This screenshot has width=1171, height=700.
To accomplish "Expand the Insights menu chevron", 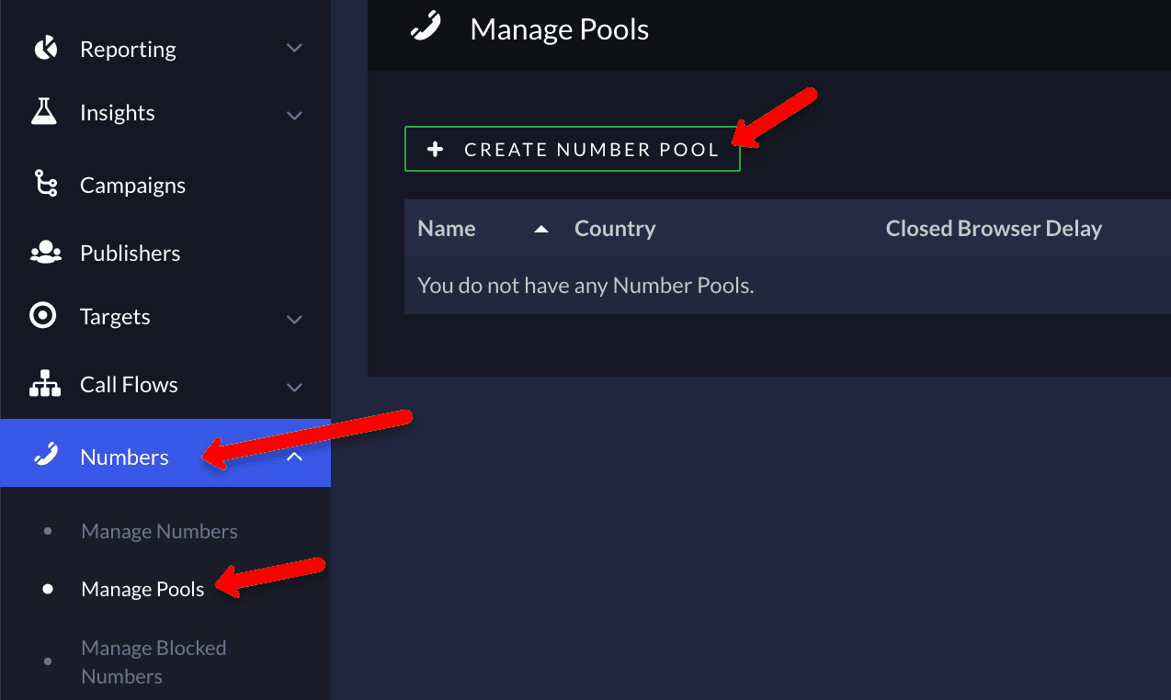I will [294, 116].
